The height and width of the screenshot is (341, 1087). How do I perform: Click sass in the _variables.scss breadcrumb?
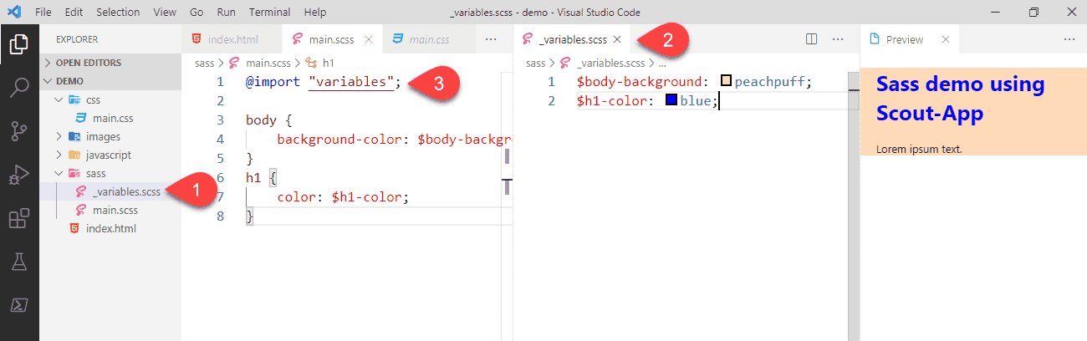pos(536,63)
